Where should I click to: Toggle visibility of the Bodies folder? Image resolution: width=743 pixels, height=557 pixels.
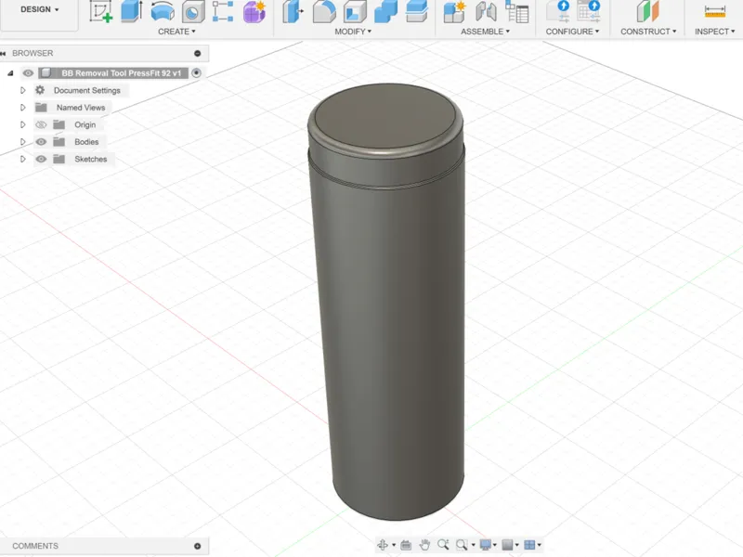pyautogui.click(x=41, y=142)
